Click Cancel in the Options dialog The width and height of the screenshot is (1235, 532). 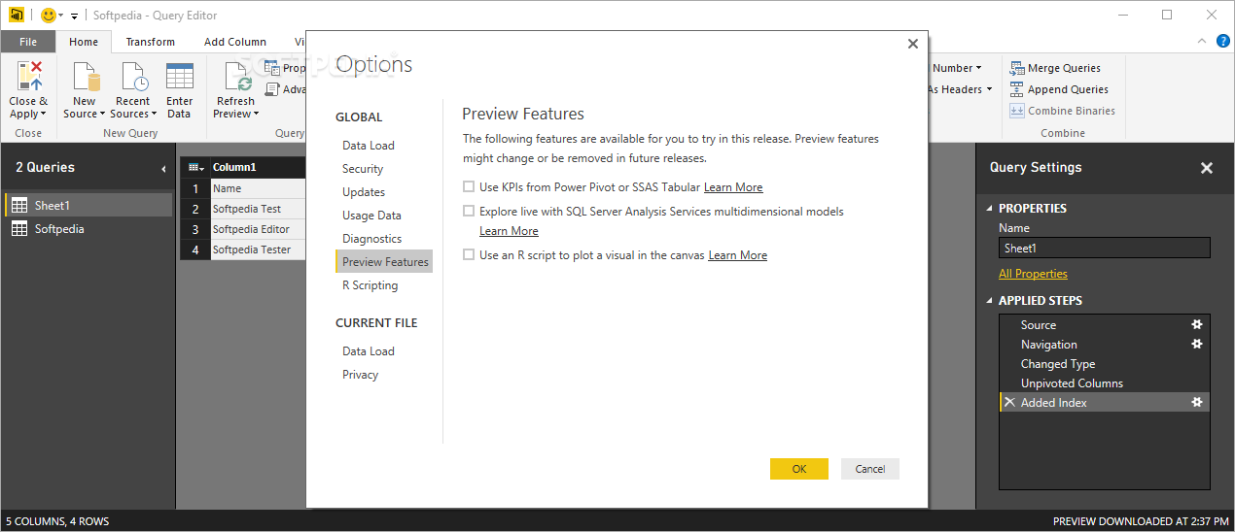coord(870,469)
